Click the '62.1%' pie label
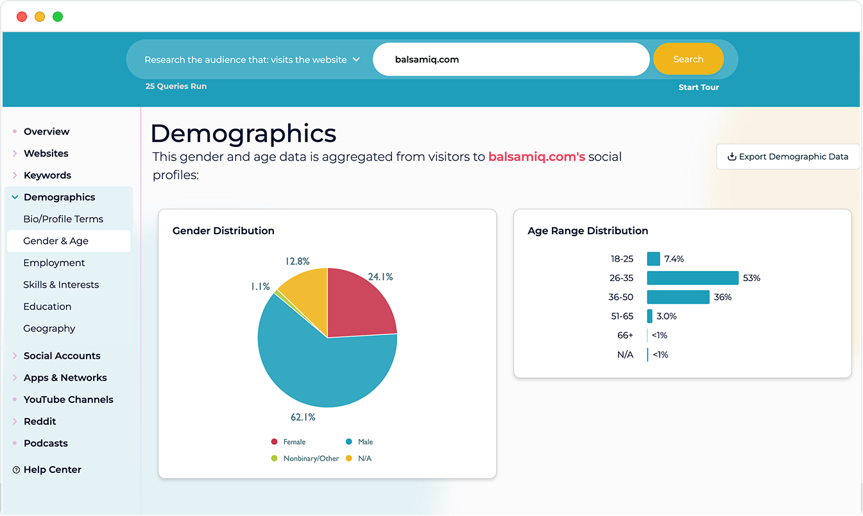This screenshot has height=516, width=863. click(303, 417)
